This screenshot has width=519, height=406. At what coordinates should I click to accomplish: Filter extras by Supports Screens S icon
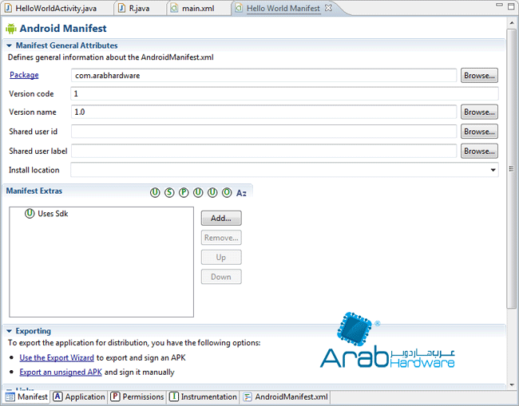[x=169, y=192]
